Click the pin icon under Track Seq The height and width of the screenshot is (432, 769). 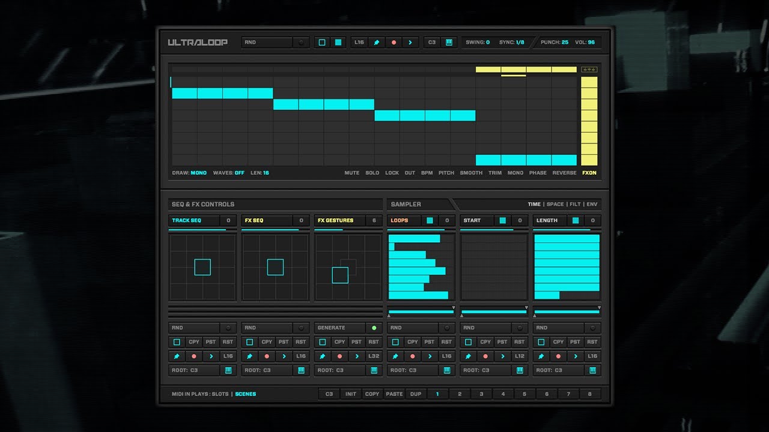tap(177, 356)
